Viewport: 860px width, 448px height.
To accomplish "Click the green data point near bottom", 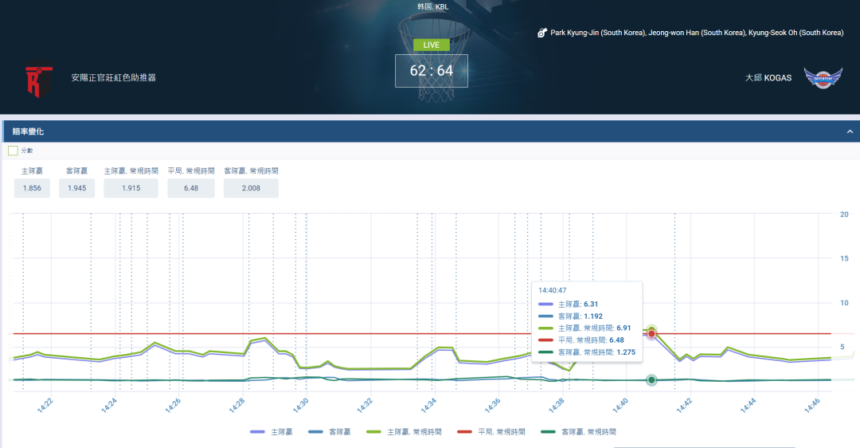I will coord(651,380).
